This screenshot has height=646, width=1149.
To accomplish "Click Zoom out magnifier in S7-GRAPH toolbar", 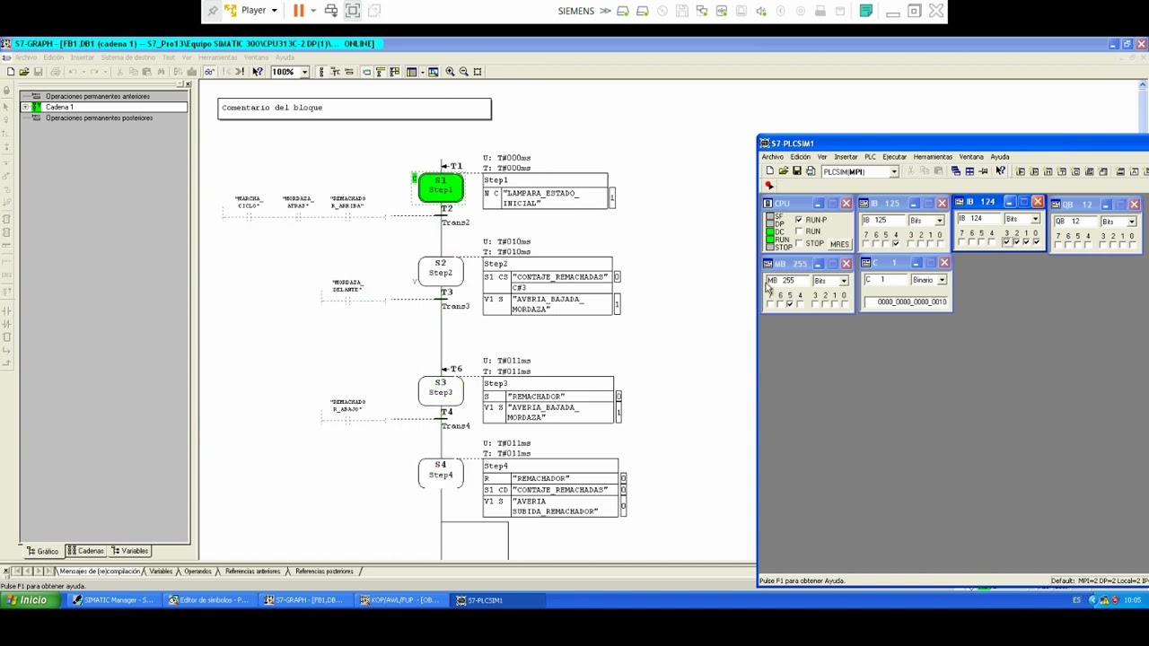I will 463,72.
